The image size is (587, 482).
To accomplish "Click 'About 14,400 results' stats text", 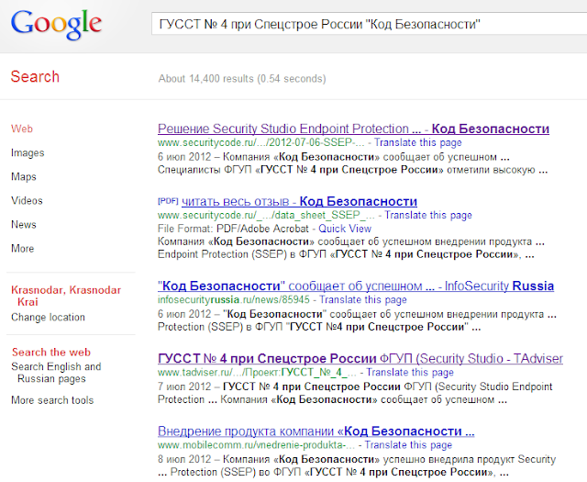I will click(x=242, y=79).
